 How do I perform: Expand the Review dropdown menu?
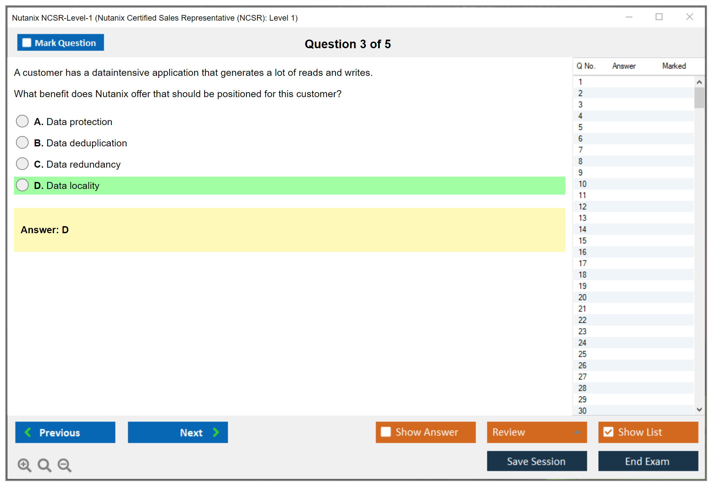pos(577,432)
